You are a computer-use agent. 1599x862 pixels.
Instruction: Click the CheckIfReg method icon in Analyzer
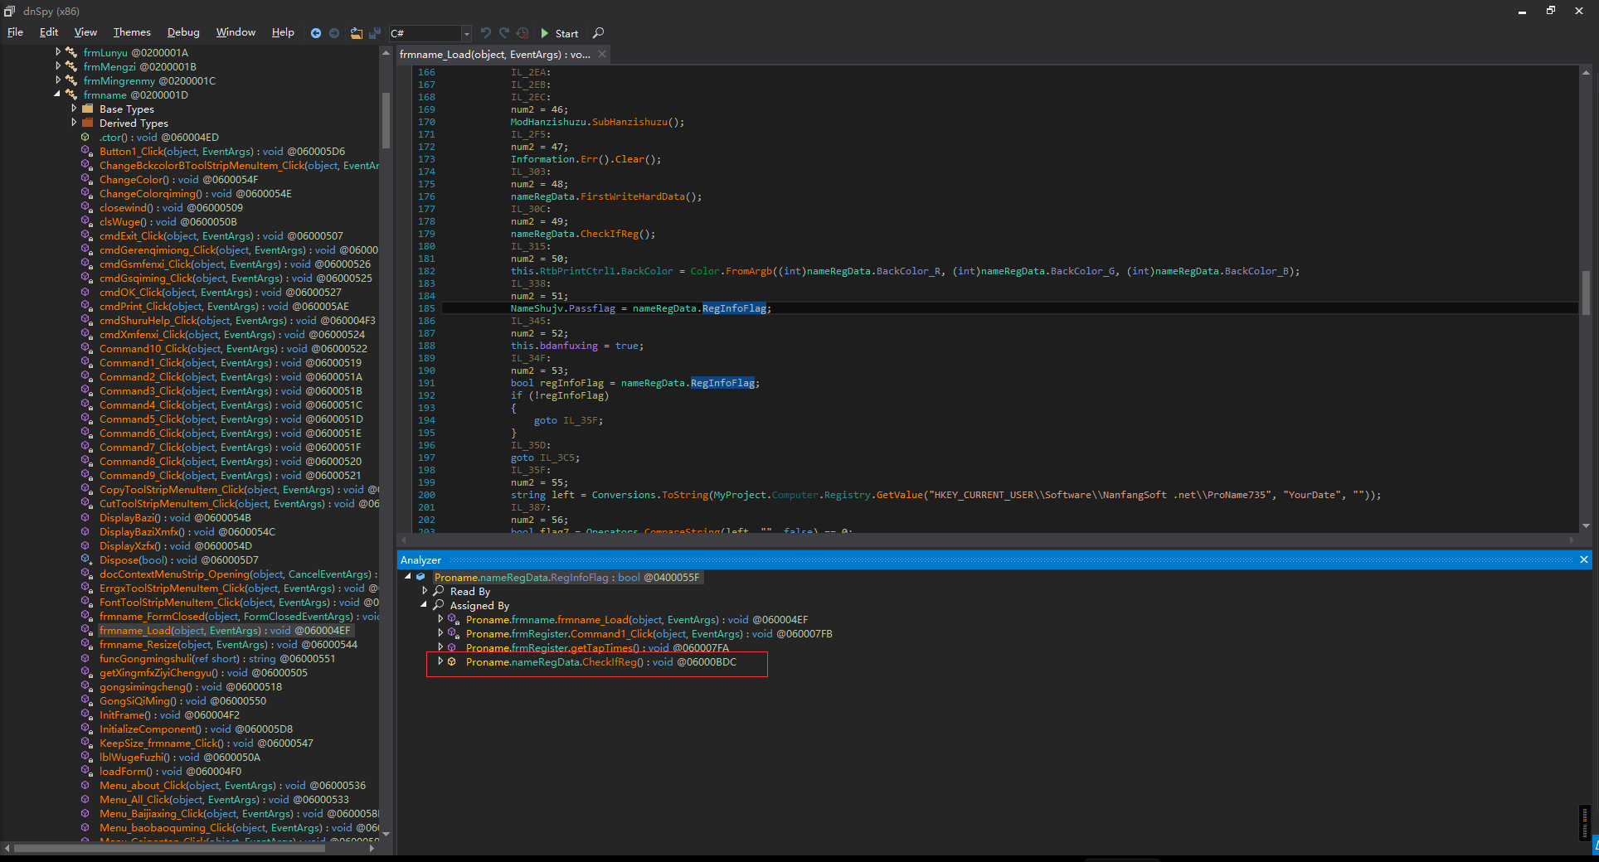452,661
